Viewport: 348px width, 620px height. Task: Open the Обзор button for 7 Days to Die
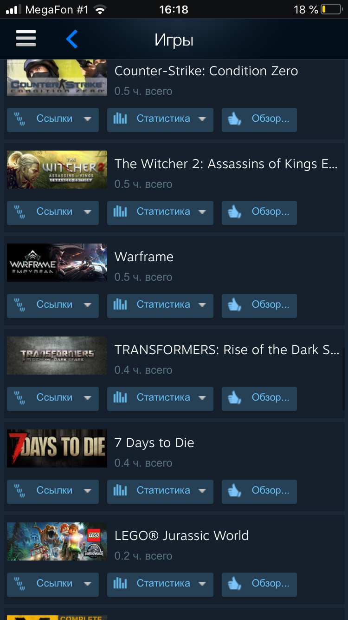259,491
